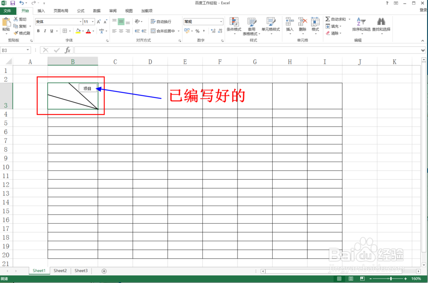Image resolution: width=428 pixels, height=283 pixels.
Task: Open Find & Select (查找和选择) binoculars
Action: click(381, 25)
